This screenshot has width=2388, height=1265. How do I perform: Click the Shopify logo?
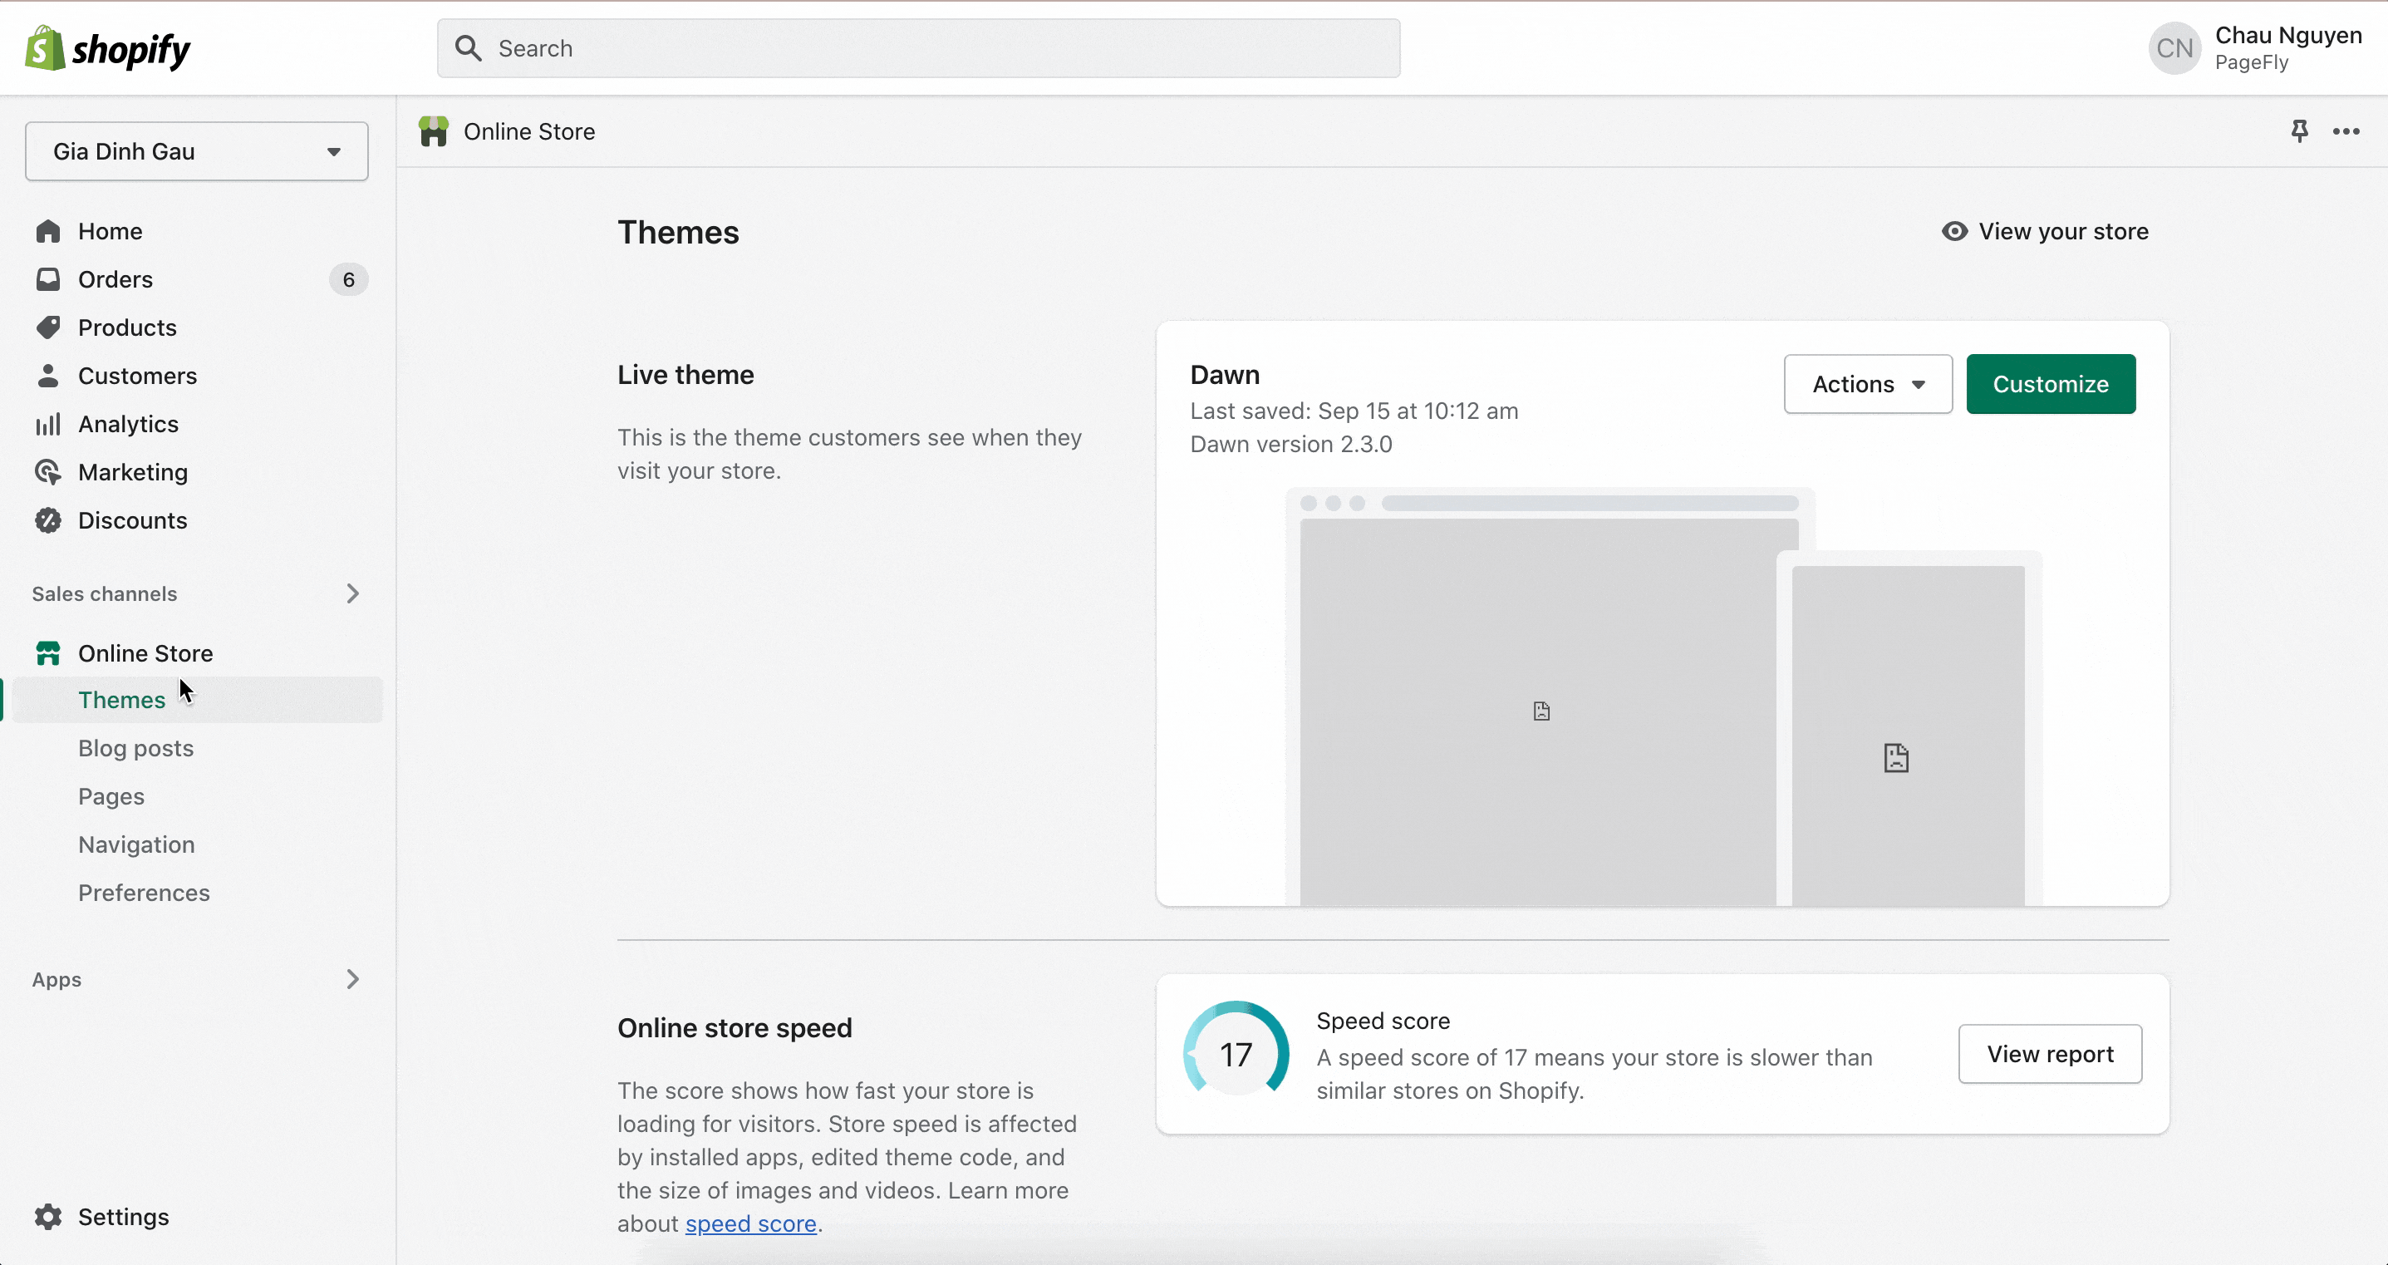(107, 48)
